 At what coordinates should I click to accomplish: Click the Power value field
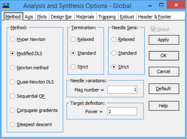[122, 111]
